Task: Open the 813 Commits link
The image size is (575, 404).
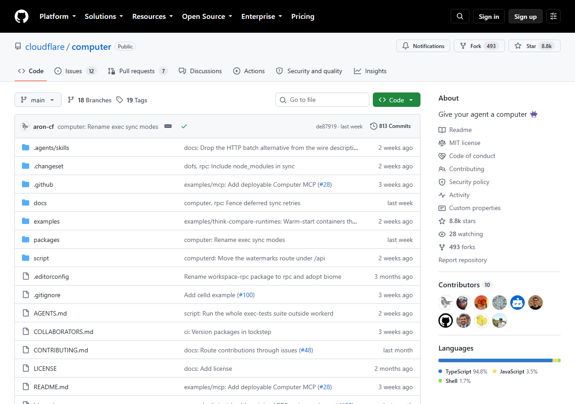Action: pyautogui.click(x=390, y=126)
